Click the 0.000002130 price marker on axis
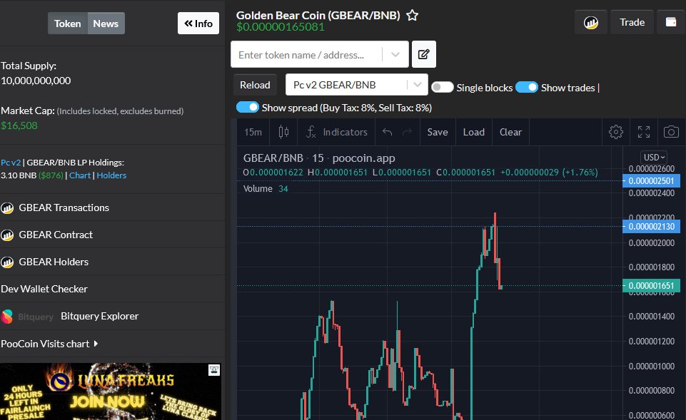 tap(651, 226)
